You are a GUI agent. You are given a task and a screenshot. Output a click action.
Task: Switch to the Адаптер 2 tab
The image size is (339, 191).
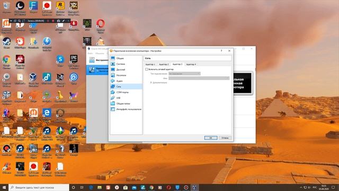[164, 64]
